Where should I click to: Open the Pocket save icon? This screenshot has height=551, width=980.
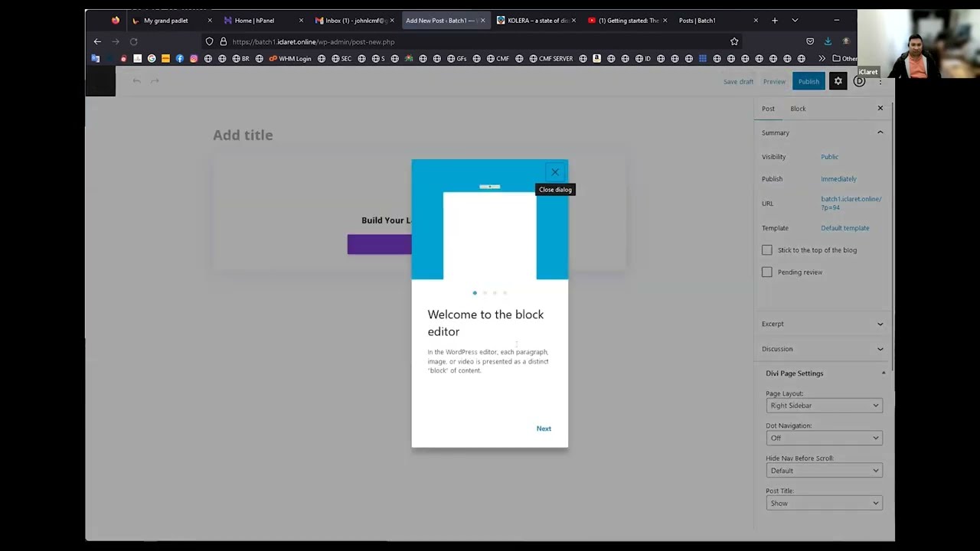pos(810,41)
